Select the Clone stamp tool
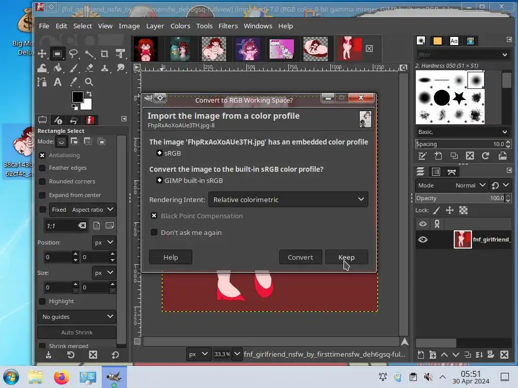The height and width of the screenshot is (388, 518). tap(104, 68)
